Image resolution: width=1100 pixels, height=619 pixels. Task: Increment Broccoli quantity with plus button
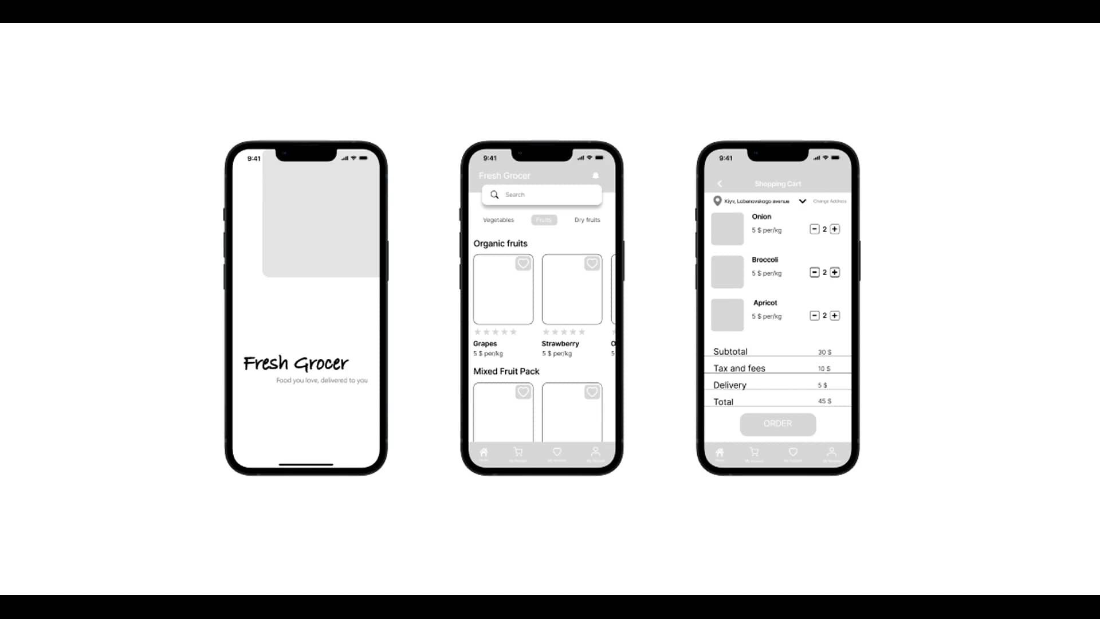pos(834,272)
